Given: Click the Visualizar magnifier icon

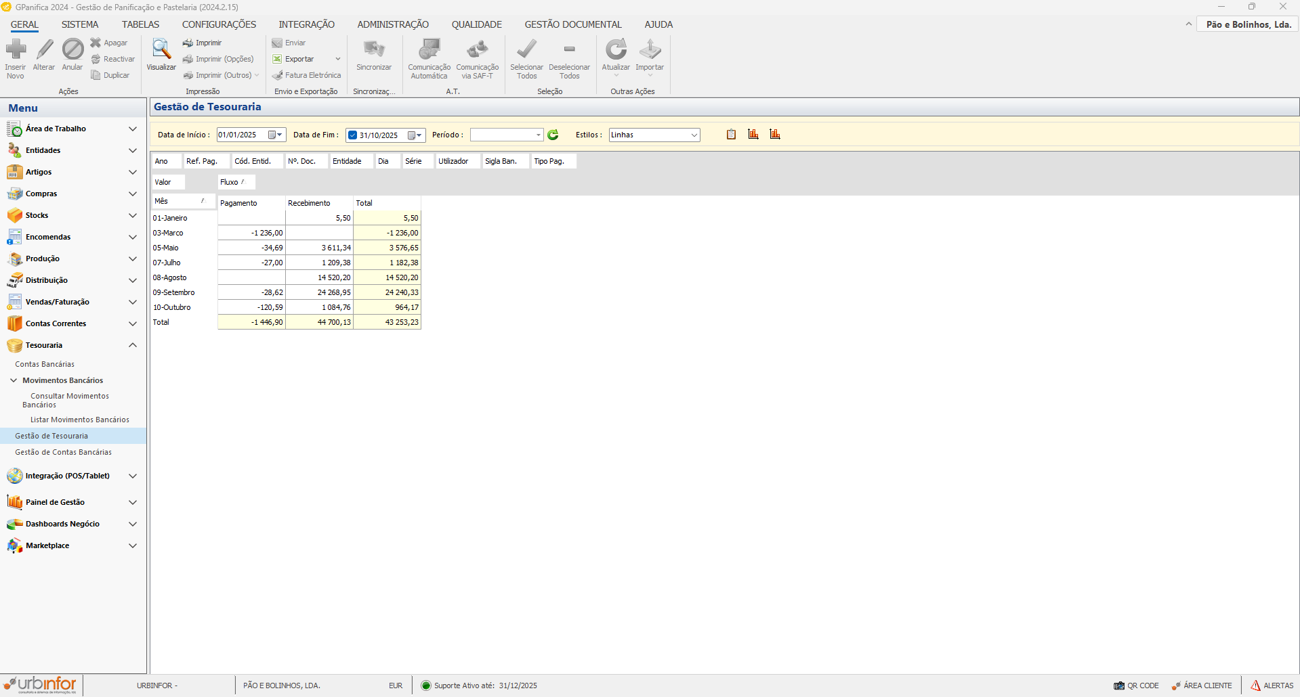Looking at the screenshot, I should click(161, 50).
